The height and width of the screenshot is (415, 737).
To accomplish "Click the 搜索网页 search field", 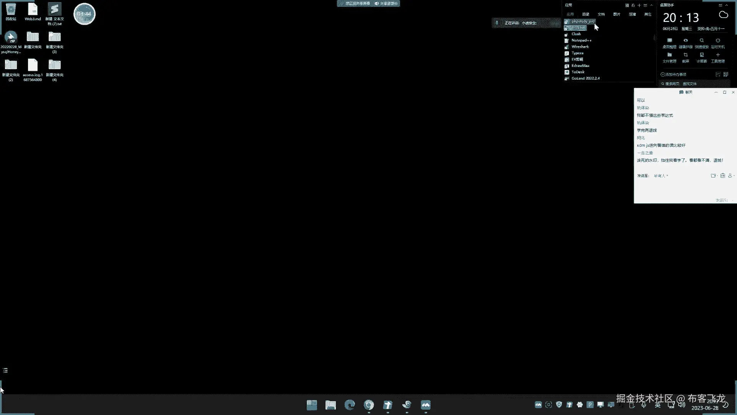I will click(672, 84).
